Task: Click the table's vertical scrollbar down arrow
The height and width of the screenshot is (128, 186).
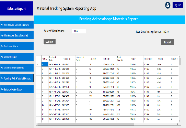Action: coord(179,121)
